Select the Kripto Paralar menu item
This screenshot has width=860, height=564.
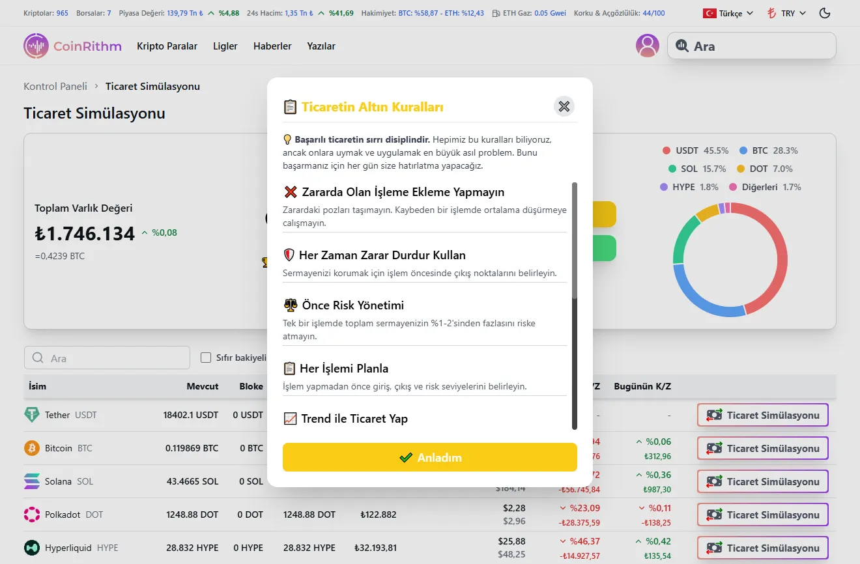point(166,46)
